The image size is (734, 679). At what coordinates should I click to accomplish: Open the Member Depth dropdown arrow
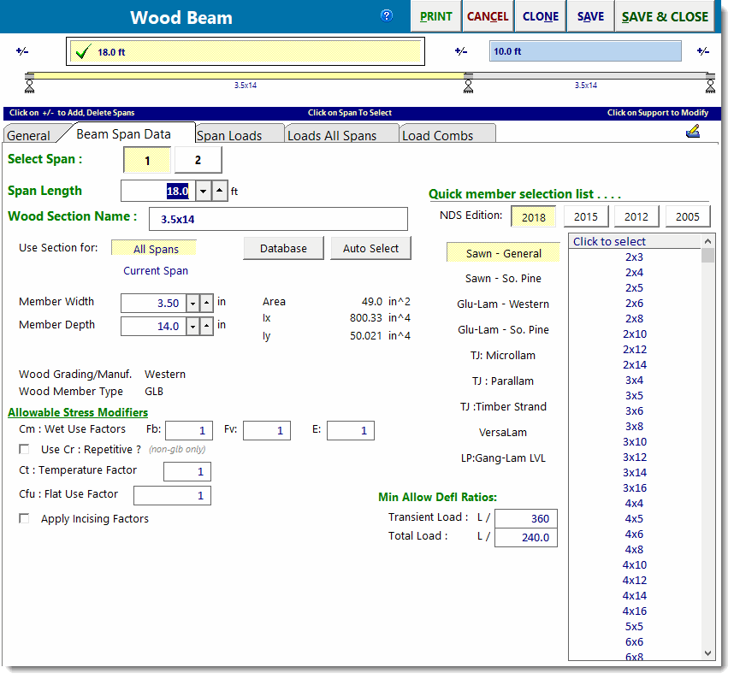(x=192, y=326)
